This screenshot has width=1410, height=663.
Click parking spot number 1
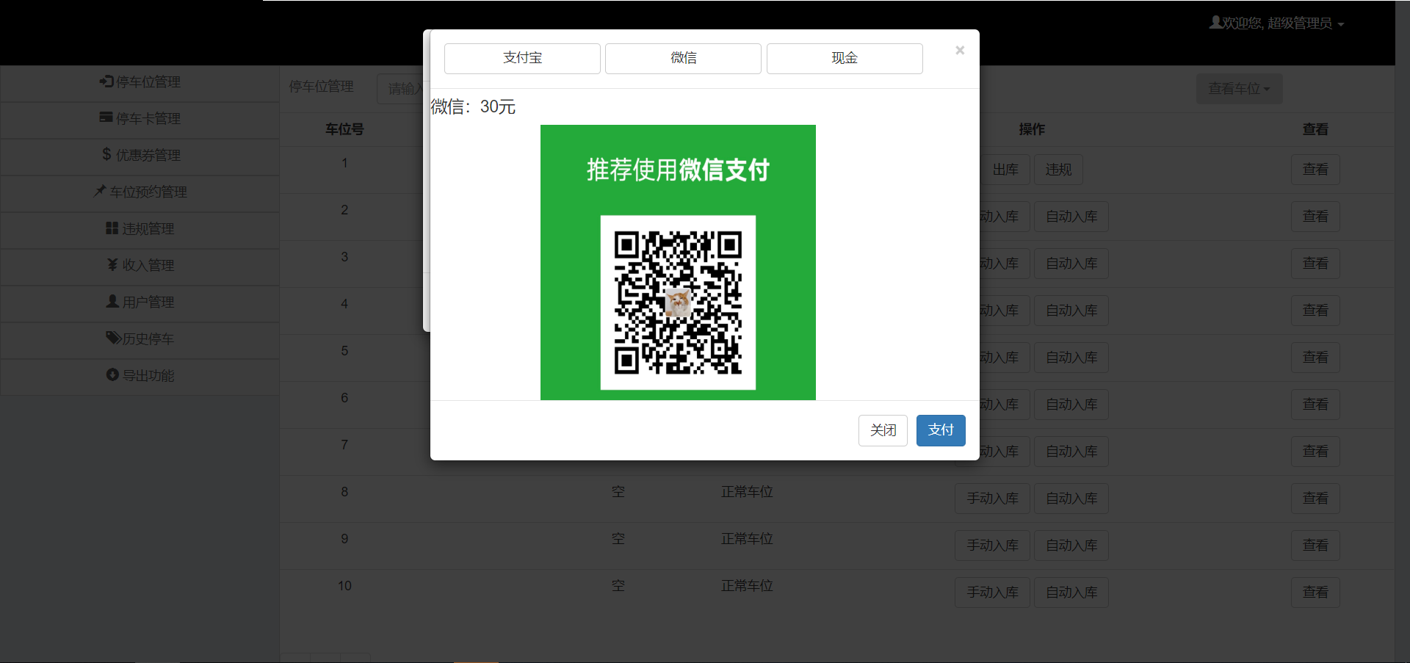click(x=344, y=163)
